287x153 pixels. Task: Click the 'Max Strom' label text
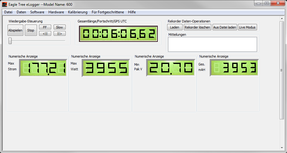point(12,66)
